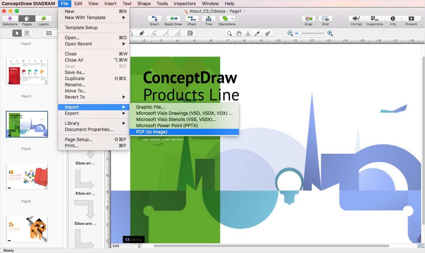Import Microsoft Power Point (PPTX)
The height and width of the screenshot is (253, 425).
184,126
